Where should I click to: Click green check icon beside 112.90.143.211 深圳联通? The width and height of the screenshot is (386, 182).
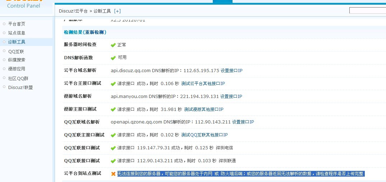pyautogui.click(x=113, y=161)
